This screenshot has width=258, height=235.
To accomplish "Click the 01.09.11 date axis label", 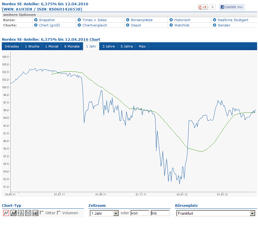I will [x=101, y=195].
